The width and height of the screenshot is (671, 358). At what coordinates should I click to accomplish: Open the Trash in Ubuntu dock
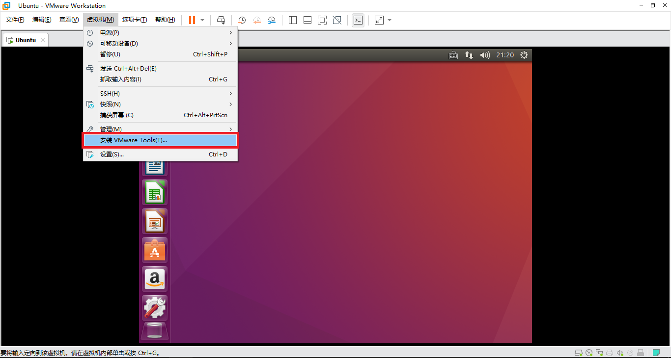coord(155,331)
